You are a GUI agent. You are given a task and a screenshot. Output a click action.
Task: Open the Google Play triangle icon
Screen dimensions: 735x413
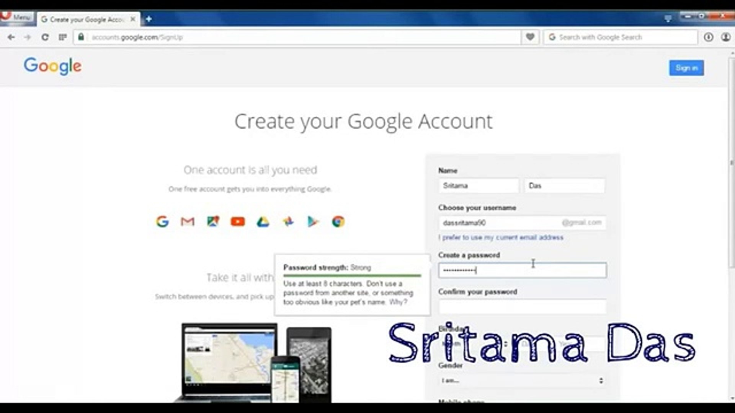(314, 222)
